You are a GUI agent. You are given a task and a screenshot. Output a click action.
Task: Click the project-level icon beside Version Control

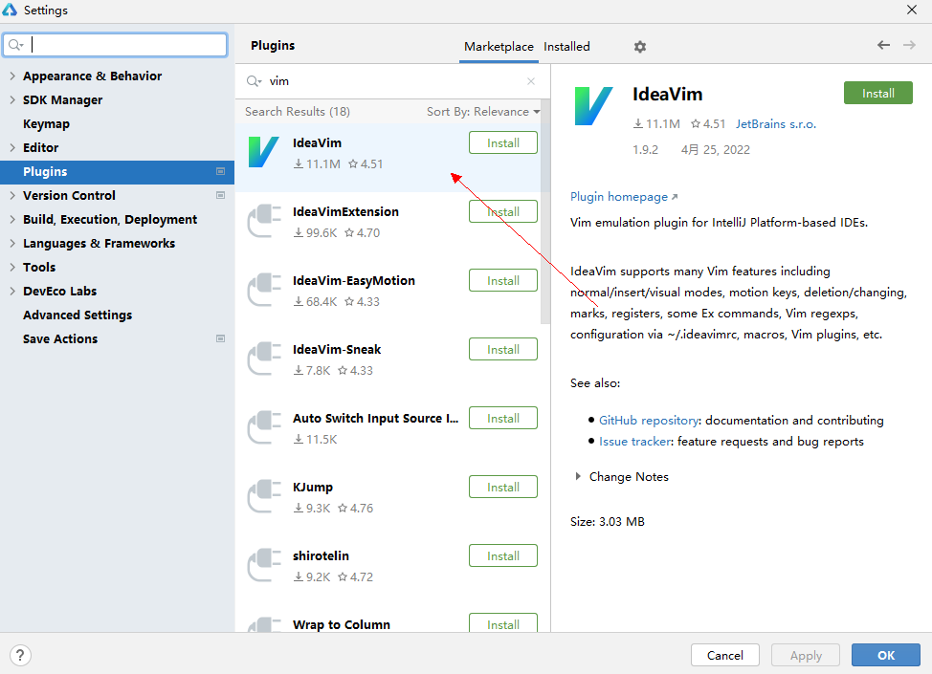pyautogui.click(x=220, y=195)
